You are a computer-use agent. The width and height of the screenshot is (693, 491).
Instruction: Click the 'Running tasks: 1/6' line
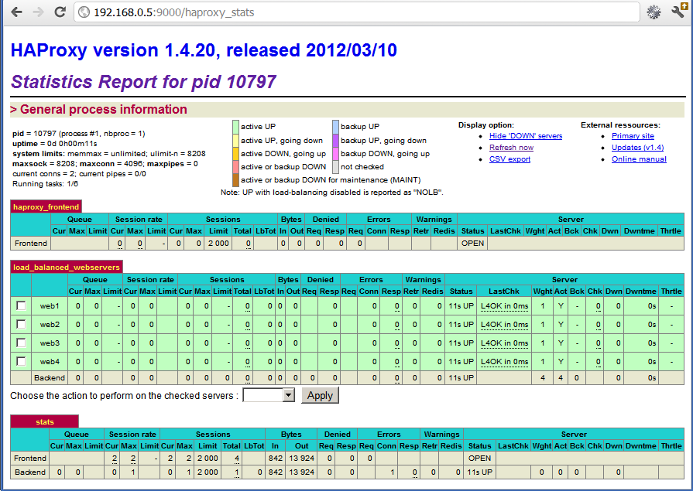point(46,184)
